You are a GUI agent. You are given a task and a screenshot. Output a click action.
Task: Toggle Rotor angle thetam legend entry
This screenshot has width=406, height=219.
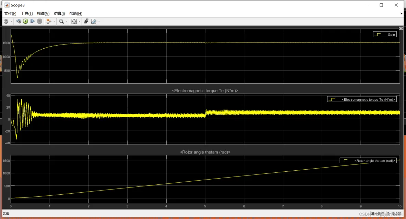[368, 161]
